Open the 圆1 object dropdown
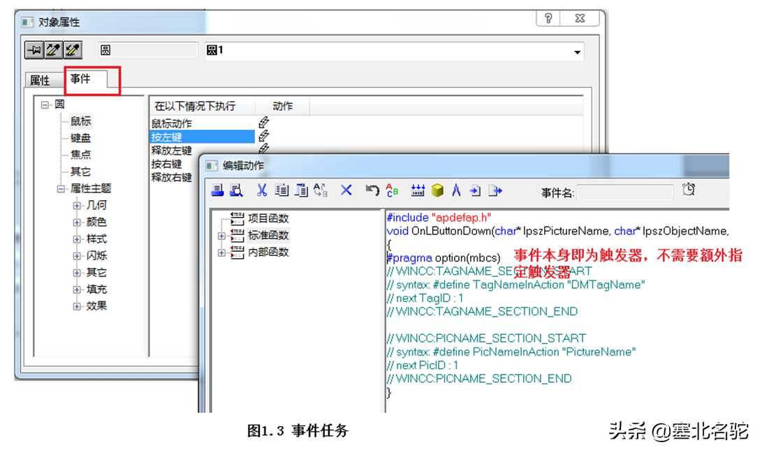Screen dimensions: 762x454 point(578,52)
